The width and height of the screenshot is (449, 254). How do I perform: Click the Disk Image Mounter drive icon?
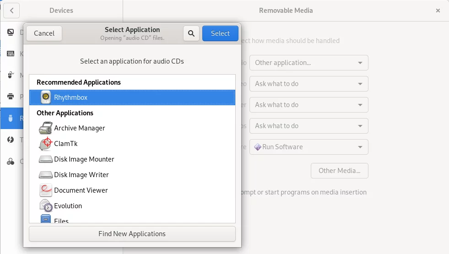tap(45, 159)
